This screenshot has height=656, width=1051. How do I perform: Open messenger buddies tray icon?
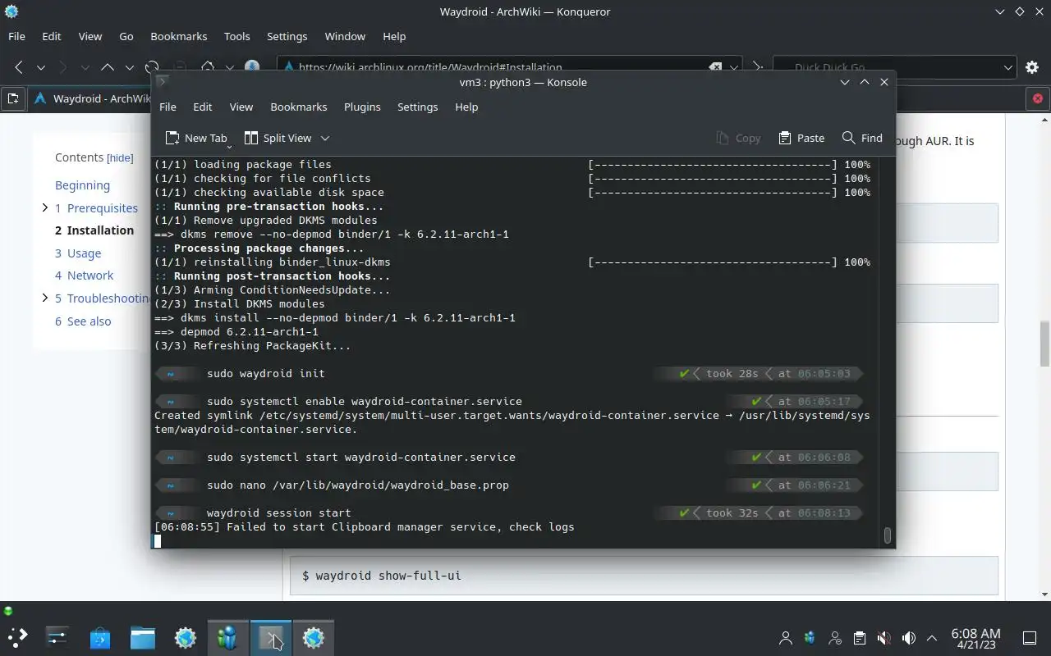tap(810, 638)
